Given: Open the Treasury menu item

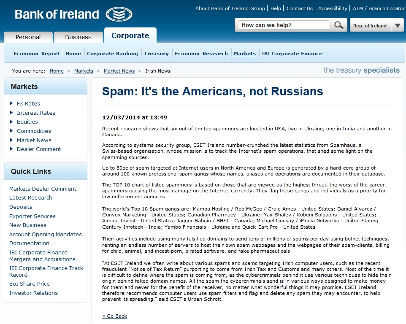Looking at the screenshot, I should pyautogui.click(x=156, y=54).
